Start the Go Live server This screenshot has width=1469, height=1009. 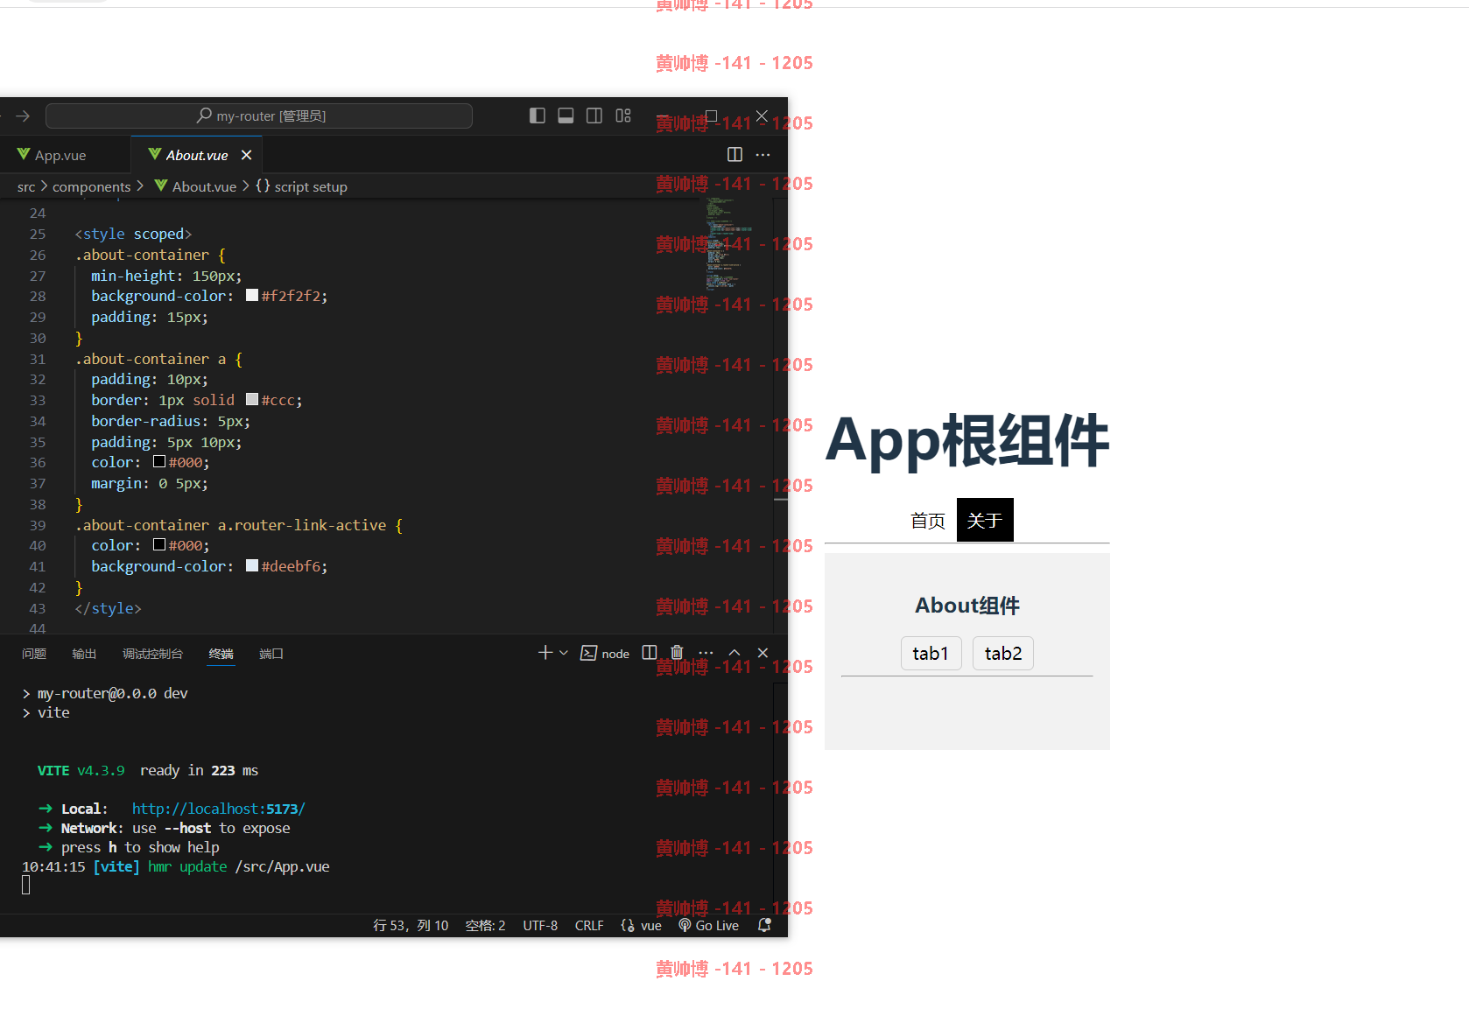(x=709, y=926)
